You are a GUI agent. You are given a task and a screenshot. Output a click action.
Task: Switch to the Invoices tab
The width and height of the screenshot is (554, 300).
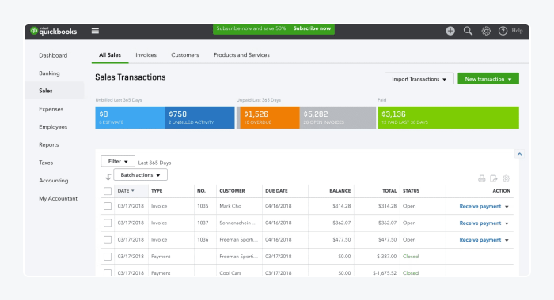coord(146,55)
